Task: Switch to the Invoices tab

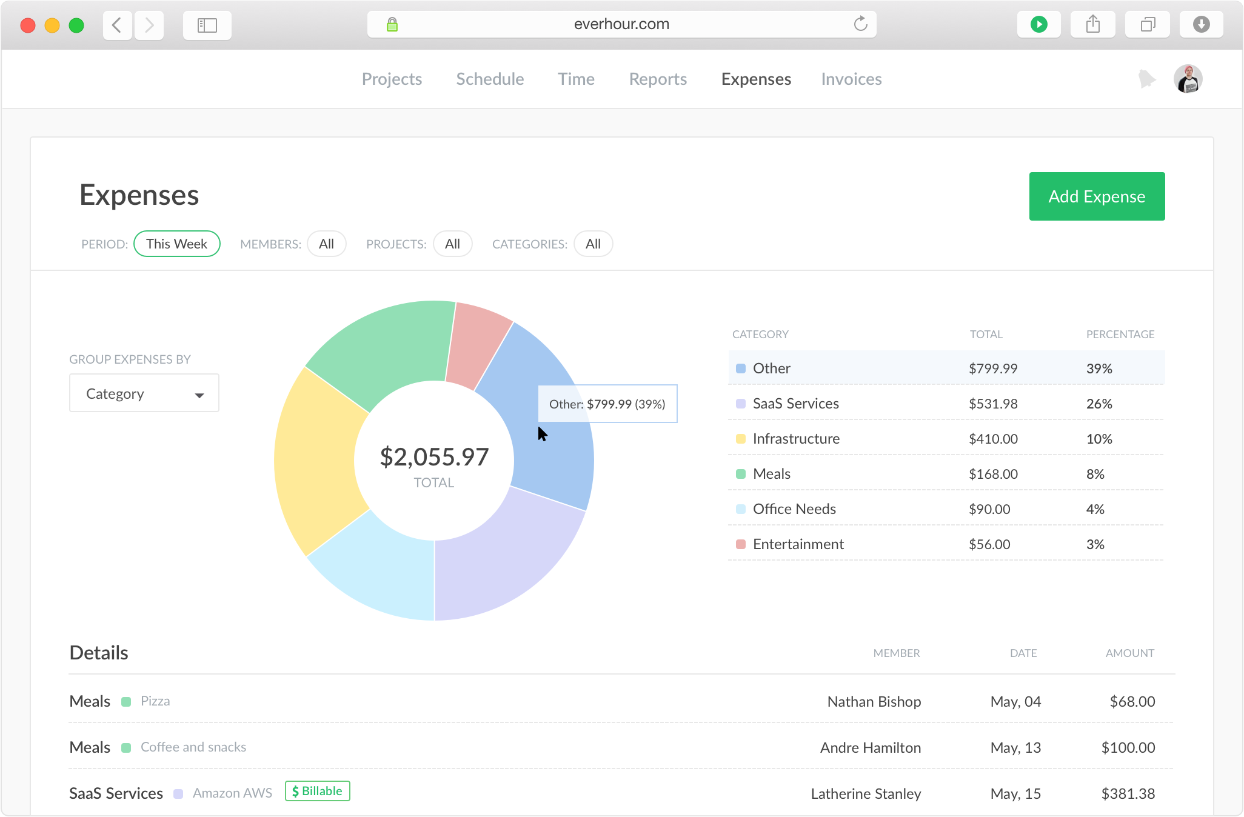Action: [x=851, y=79]
